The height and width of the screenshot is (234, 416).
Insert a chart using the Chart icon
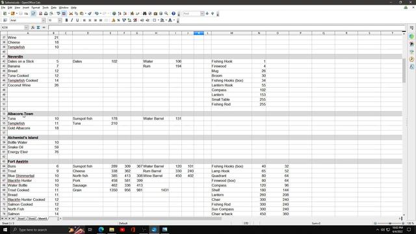click(132, 14)
